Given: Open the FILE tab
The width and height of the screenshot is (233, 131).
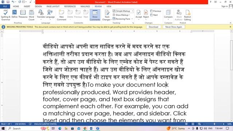Looking at the screenshot, I should pyautogui.click(x=5, y=7).
